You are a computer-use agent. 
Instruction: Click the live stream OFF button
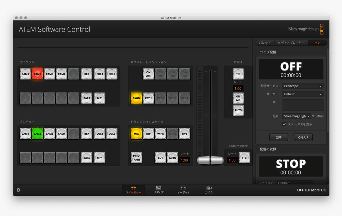(x=278, y=137)
